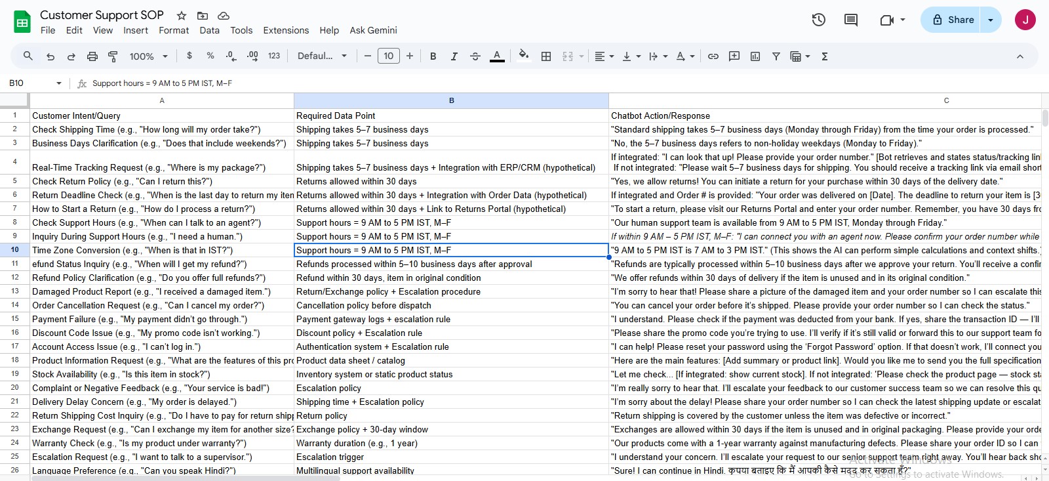Create a filter with the funnel icon
Viewport: 1049px width, 481px height.
(x=776, y=56)
